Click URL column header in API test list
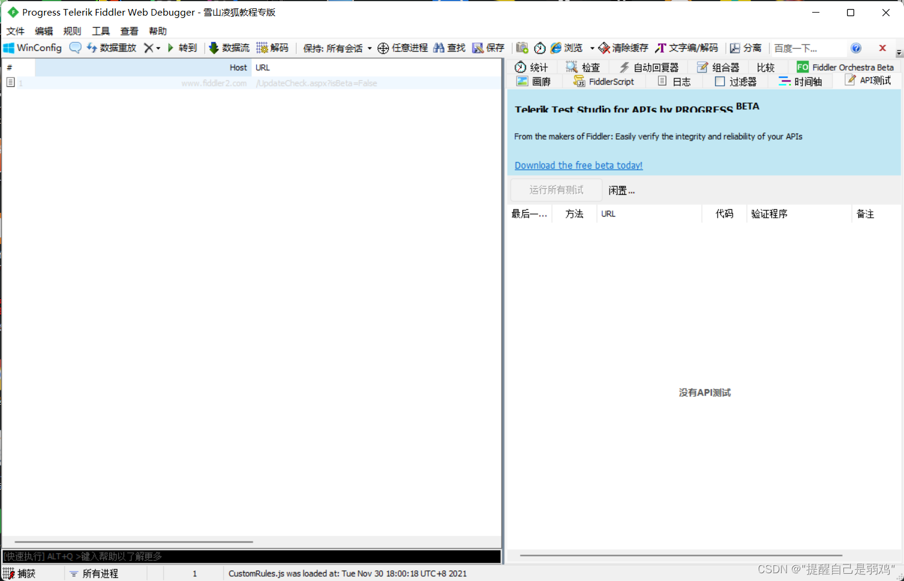 649,214
